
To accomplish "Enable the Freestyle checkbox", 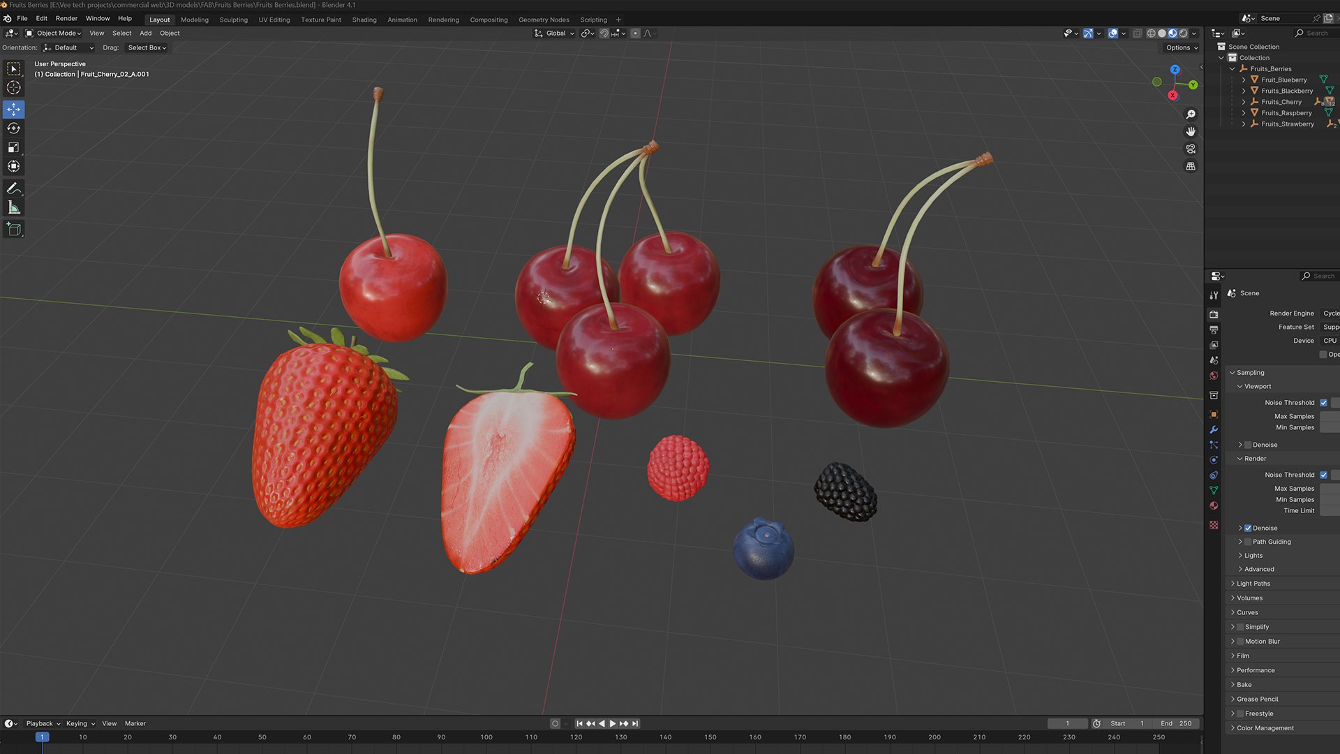I will [x=1240, y=714].
